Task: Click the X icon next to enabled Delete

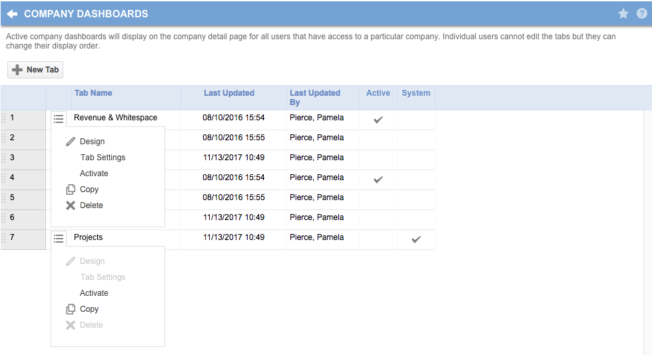Action: click(x=71, y=205)
